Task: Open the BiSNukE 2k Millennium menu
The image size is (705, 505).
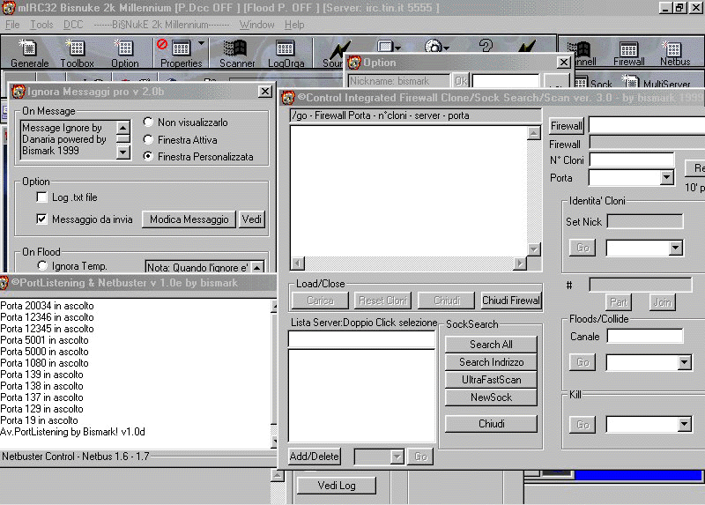Action: click(162, 25)
